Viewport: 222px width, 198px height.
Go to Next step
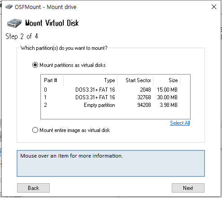point(188,188)
